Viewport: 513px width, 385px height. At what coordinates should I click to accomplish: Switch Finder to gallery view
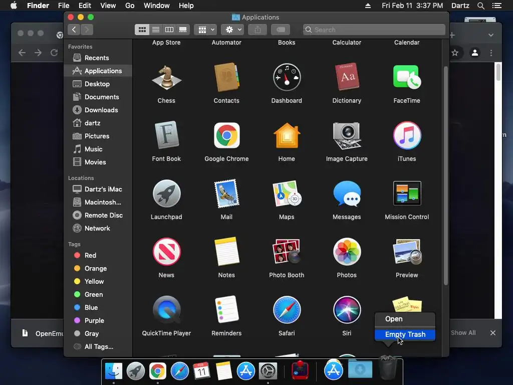pos(183,30)
